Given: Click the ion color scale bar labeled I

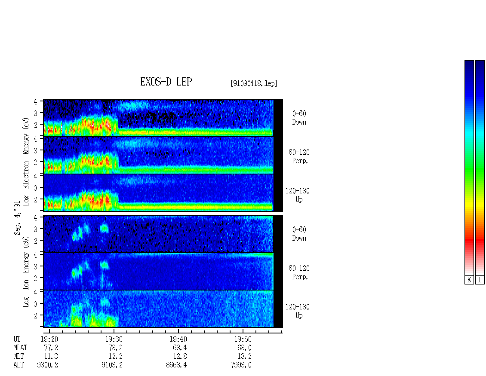Looking at the screenshot, I should (480, 168).
